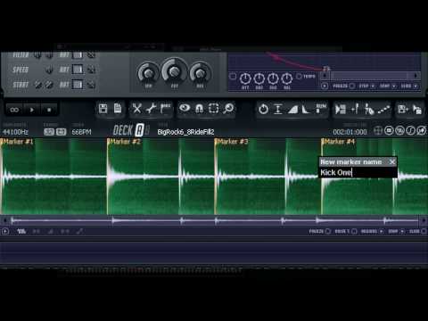Enable the envelope checkbox beside ATT knob
Viewport: 428px width, 321px height.
point(234,77)
